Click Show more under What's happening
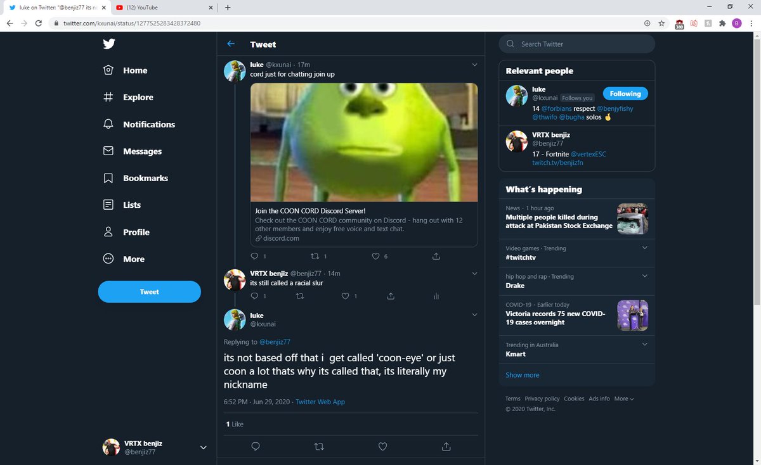The width and height of the screenshot is (761, 465). [x=523, y=375]
